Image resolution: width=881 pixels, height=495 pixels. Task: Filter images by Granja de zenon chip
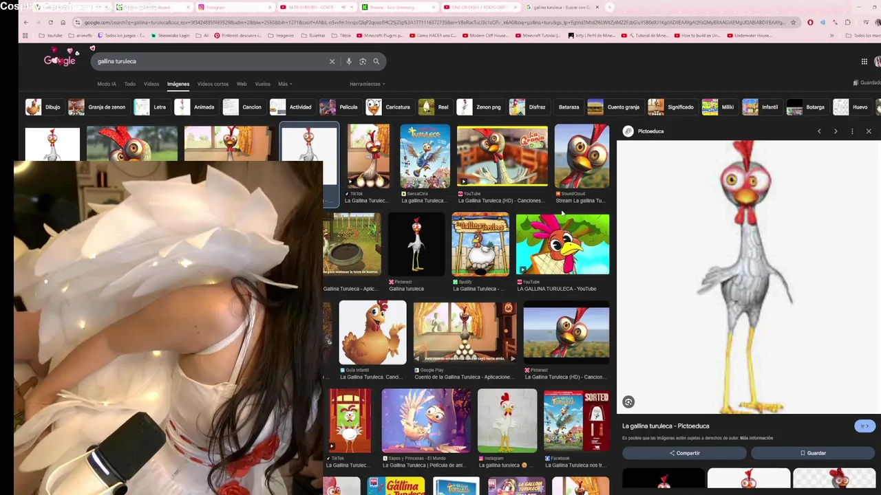[x=98, y=107]
